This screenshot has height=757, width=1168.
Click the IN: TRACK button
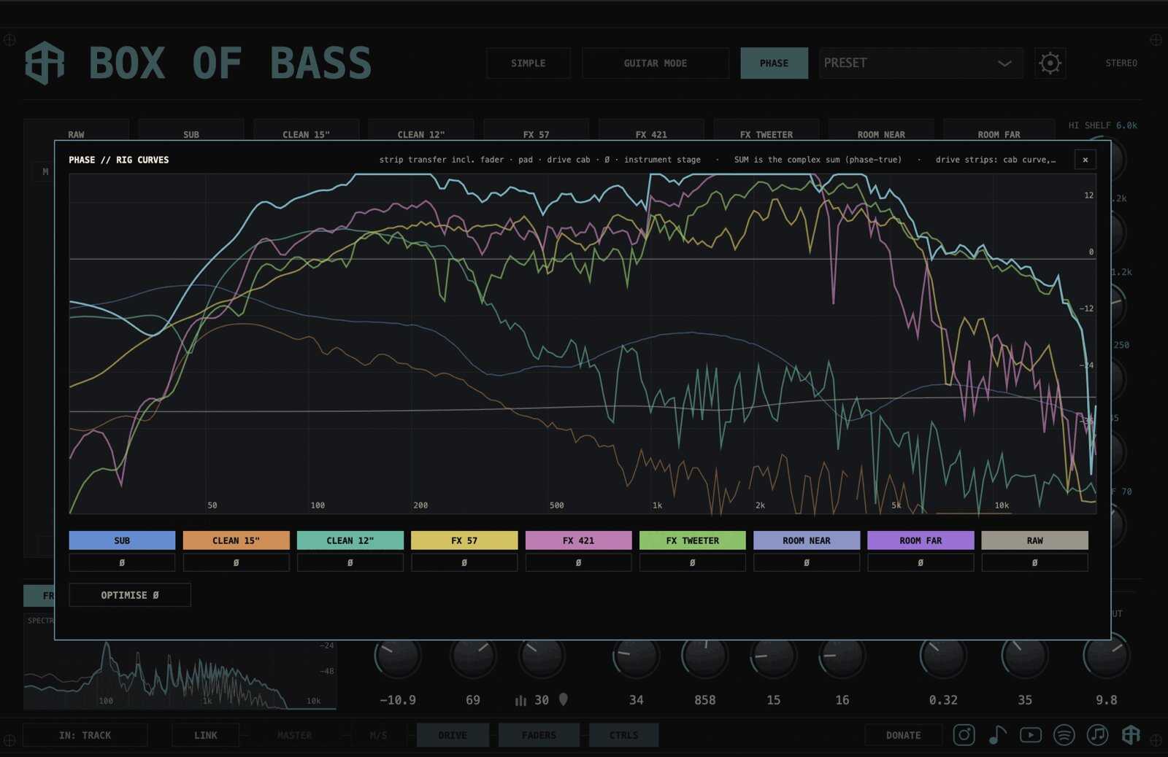tap(85, 735)
